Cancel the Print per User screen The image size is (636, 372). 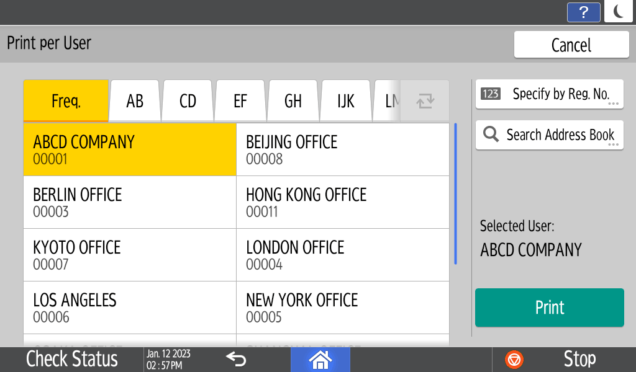[571, 45]
